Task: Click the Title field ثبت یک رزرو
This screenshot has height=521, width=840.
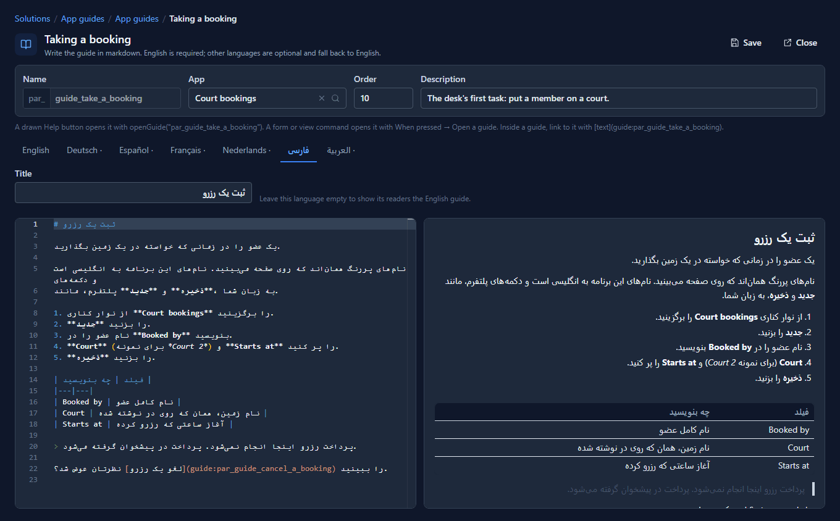Action: coord(133,193)
